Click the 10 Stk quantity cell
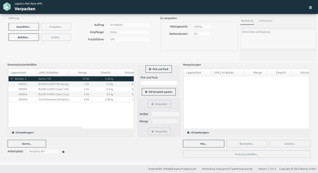 click(x=81, y=79)
